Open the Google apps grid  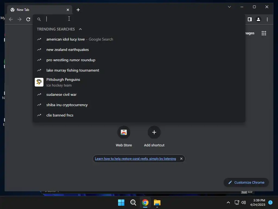(264, 33)
